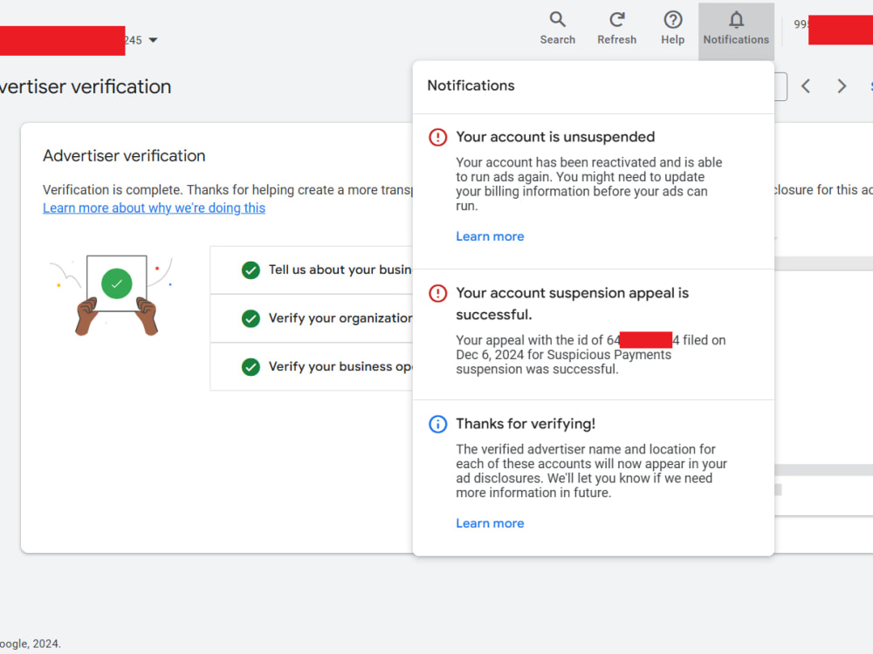The image size is (873, 654).
Task: Expand the account selector dropdown arrow
Action: pyautogui.click(x=153, y=40)
